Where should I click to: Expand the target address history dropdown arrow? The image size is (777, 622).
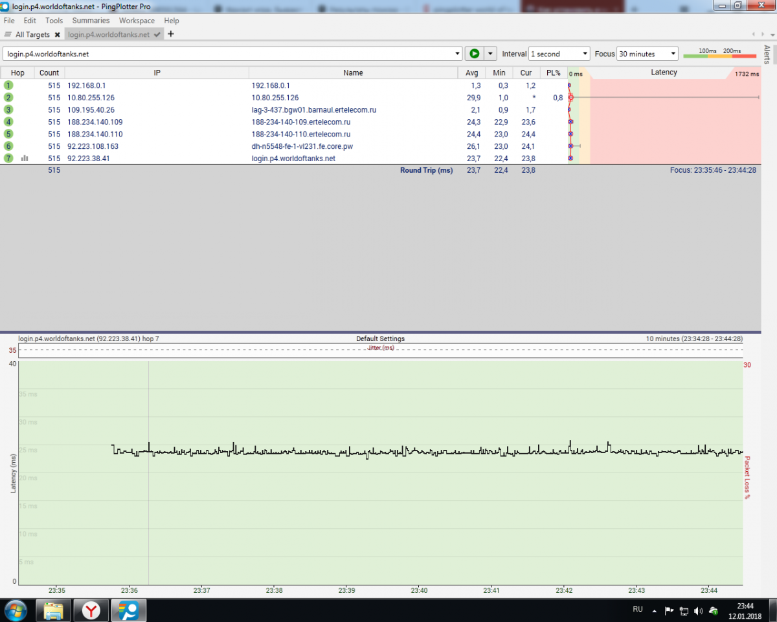pos(458,54)
